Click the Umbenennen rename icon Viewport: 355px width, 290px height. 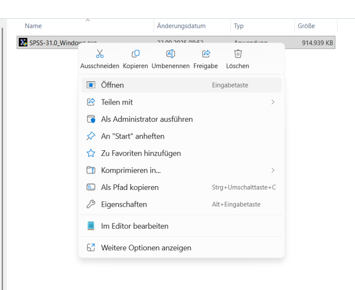click(x=170, y=54)
